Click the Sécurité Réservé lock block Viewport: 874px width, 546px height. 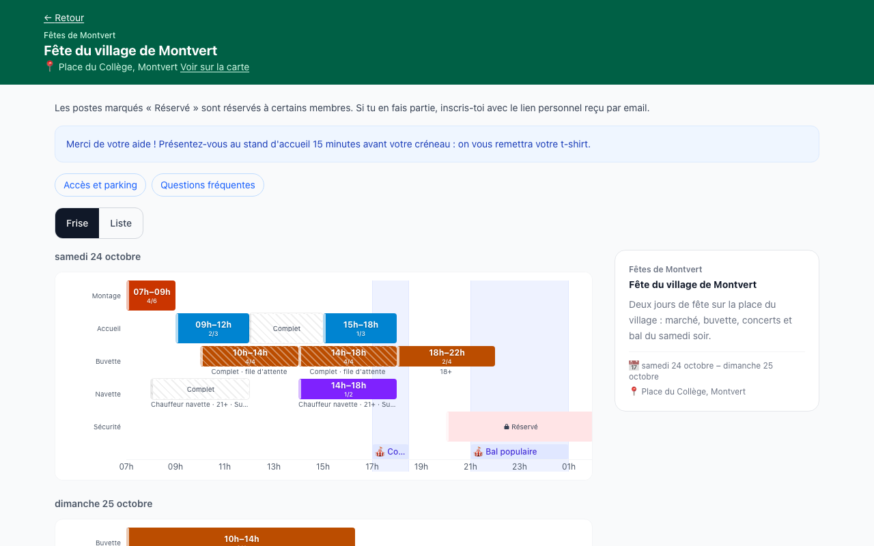tap(520, 427)
